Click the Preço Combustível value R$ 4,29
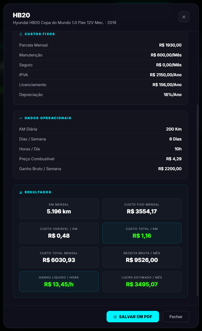Screen dimensions: 202x331 coord(173,159)
